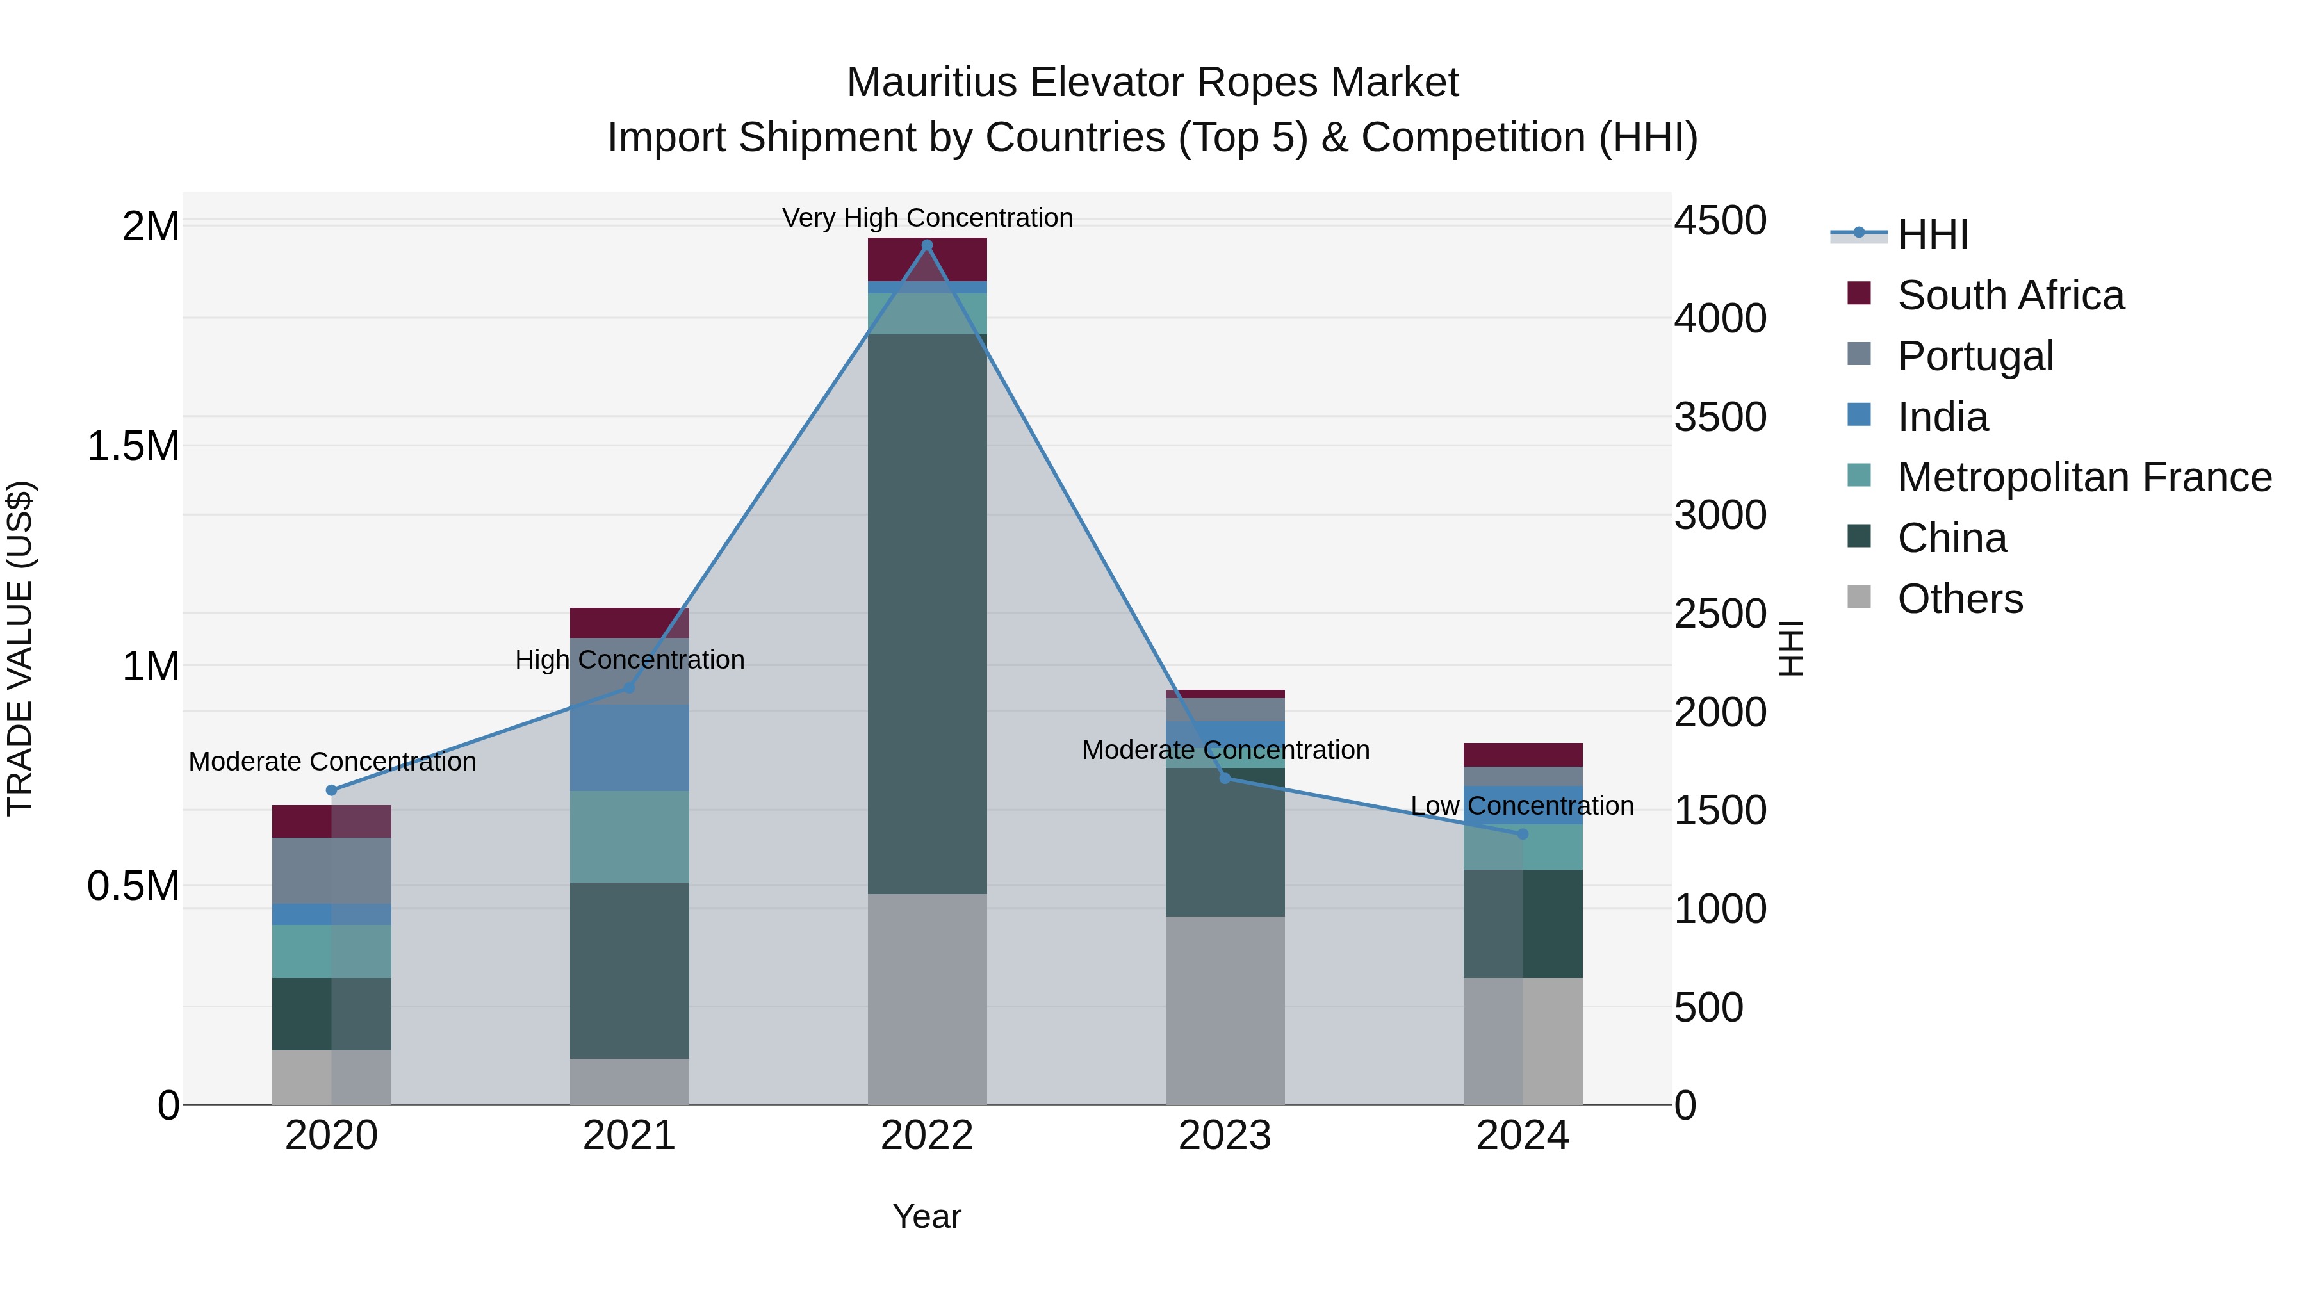Viewport: 2306px width, 1297px height.
Task: Toggle the HHI line legend entry
Action: (1900, 234)
